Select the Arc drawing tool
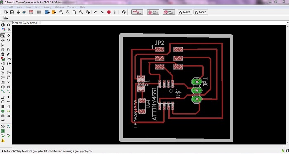This screenshot has height=154, width=289. 9,102
